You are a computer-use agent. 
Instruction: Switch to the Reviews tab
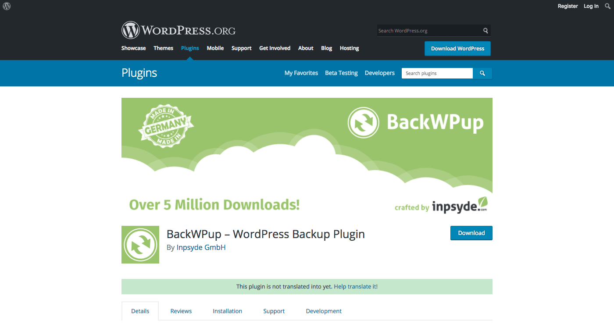tap(181, 311)
